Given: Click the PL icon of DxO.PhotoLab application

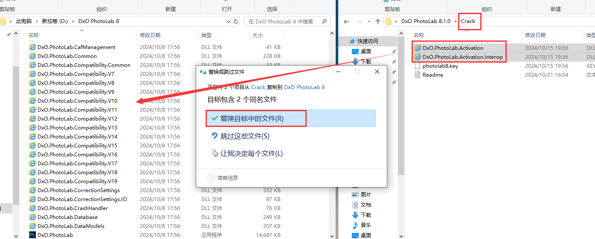Looking at the screenshot, I should [32, 235].
